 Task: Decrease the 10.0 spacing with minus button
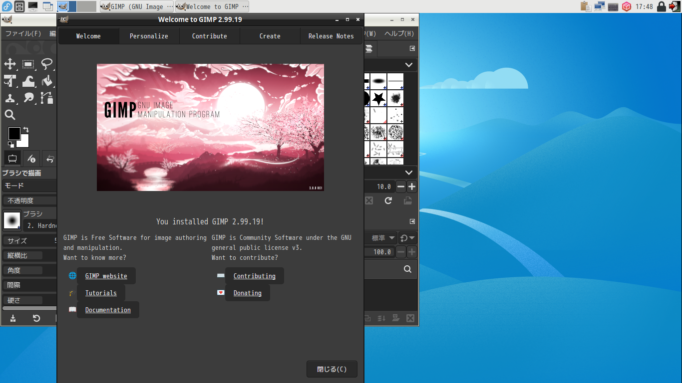click(401, 187)
